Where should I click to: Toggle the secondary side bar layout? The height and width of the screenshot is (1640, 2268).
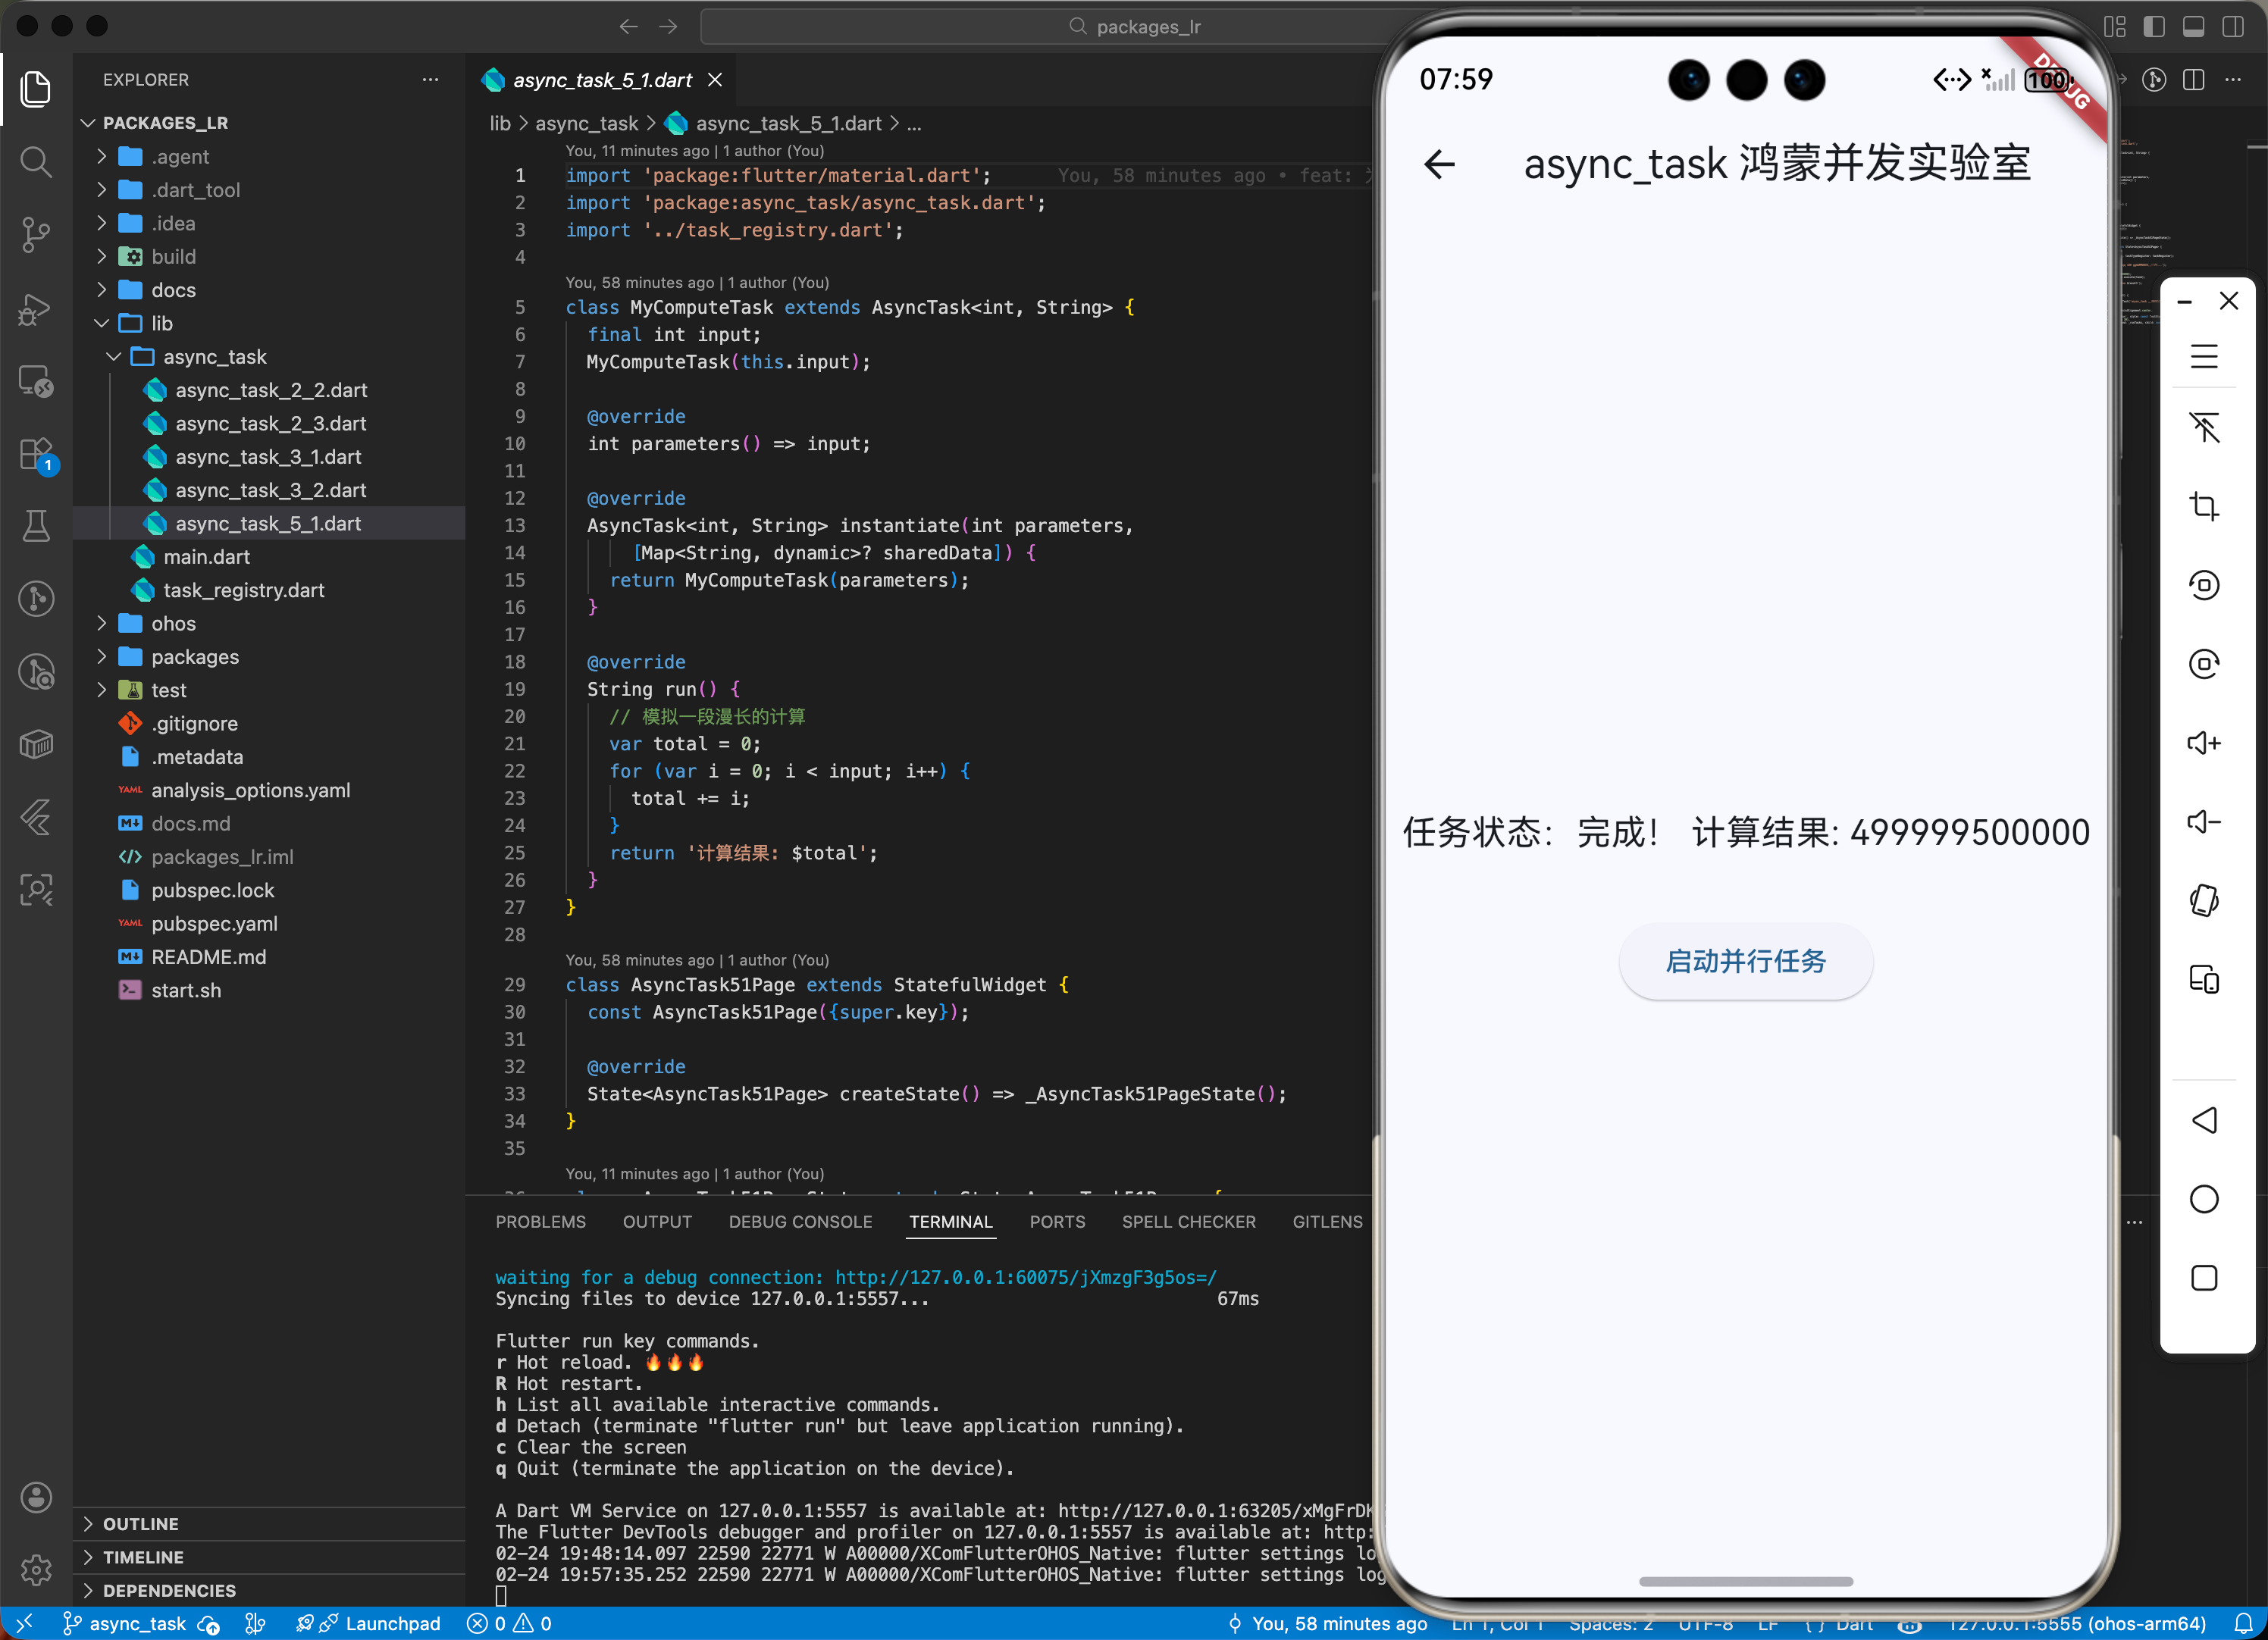click(x=2232, y=27)
